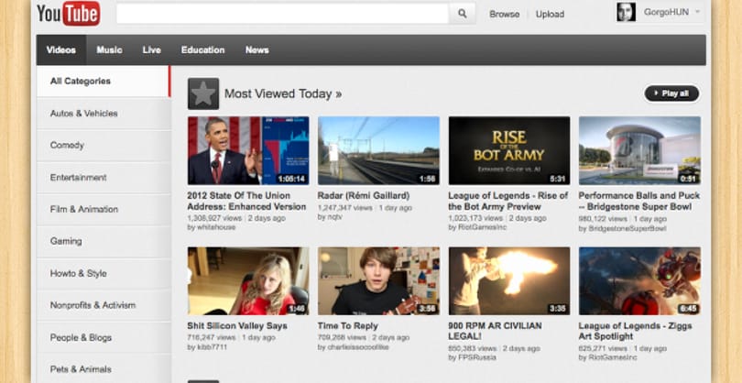Choose the Film & Animation category

104,209
